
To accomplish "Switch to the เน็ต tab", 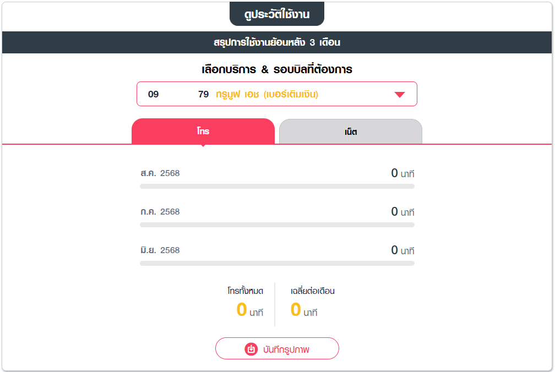I will 350,132.
